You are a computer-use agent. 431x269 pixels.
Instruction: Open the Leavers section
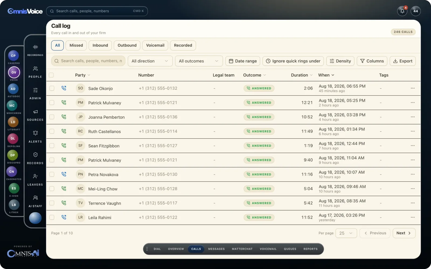[35, 180]
